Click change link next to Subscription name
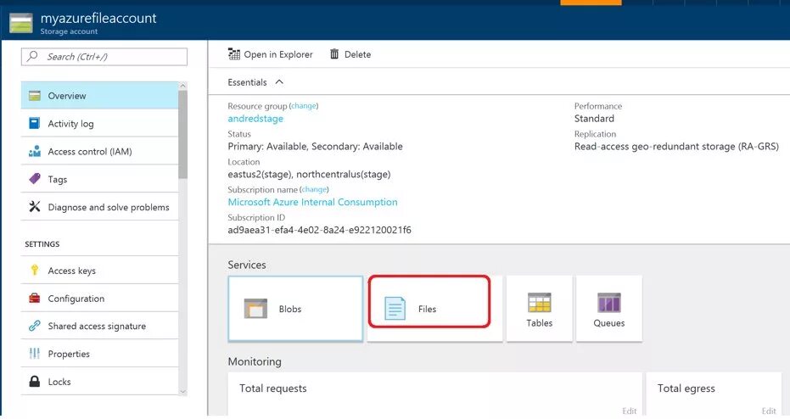This screenshot has height=419, width=790. coord(314,189)
